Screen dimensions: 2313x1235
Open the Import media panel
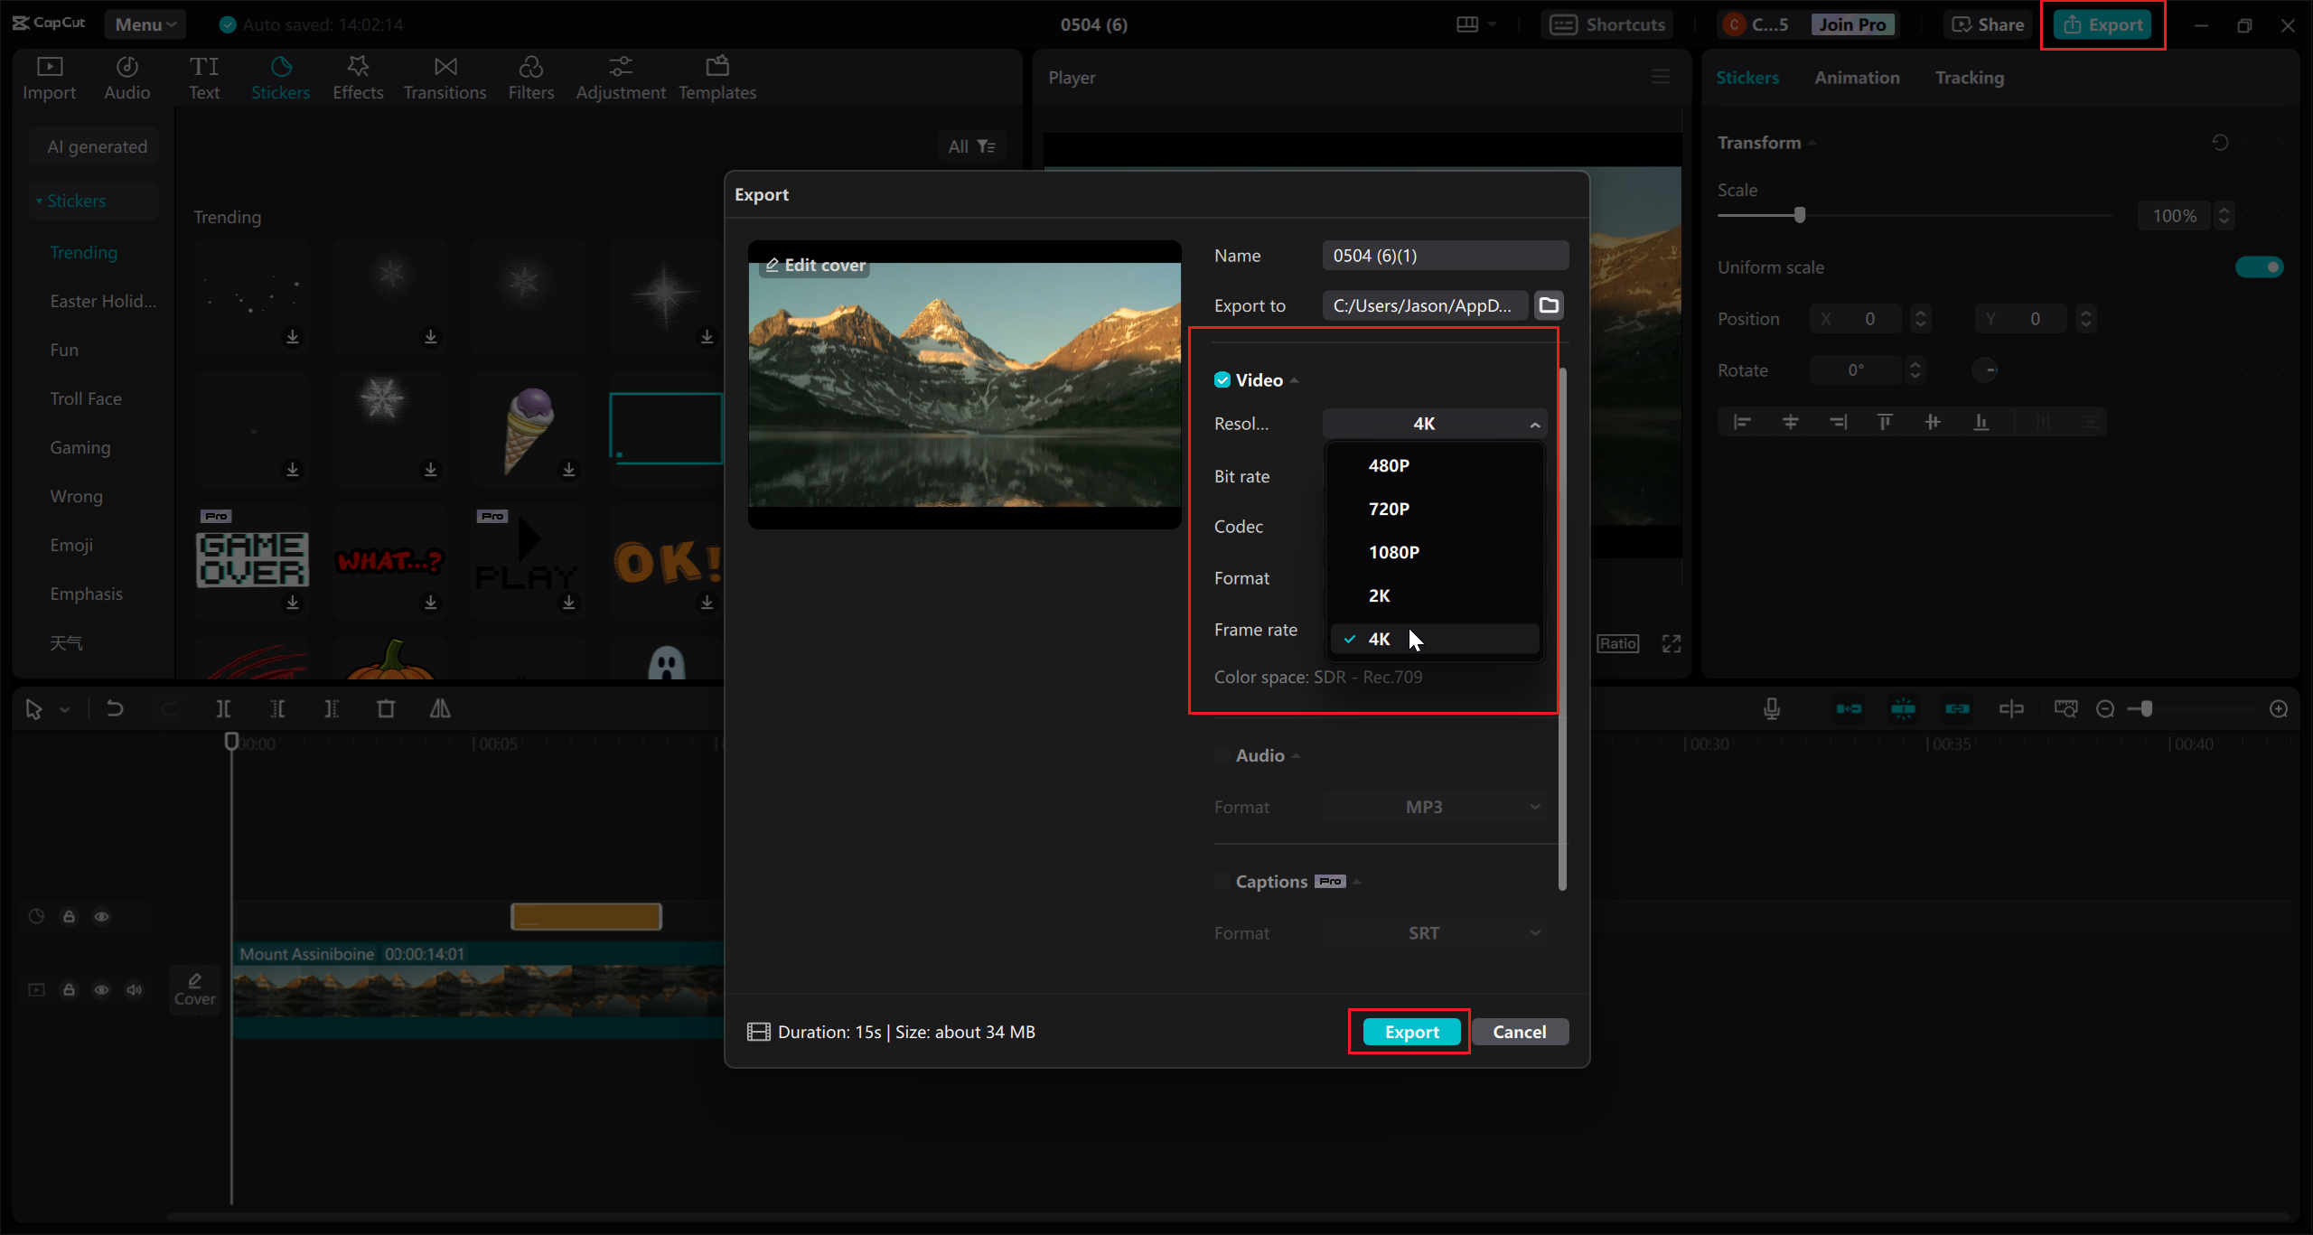pyautogui.click(x=49, y=77)
